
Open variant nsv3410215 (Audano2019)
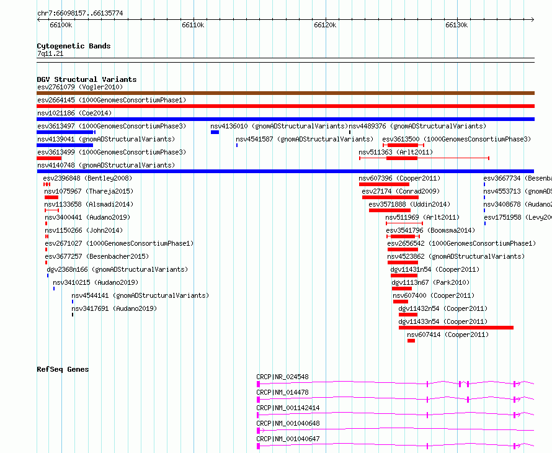point(96,282)
